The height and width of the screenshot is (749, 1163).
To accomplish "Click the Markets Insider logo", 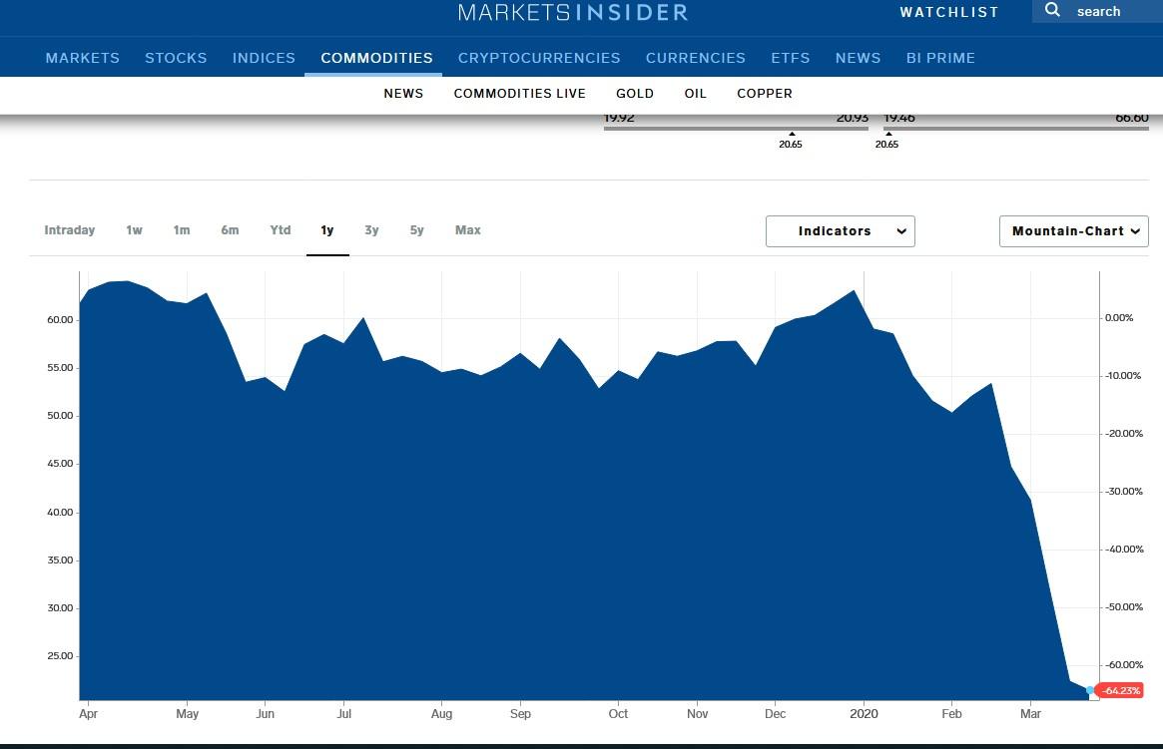I will click(573, 12).
